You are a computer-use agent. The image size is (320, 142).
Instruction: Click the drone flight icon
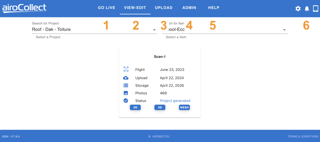click(x=126, y=69)
